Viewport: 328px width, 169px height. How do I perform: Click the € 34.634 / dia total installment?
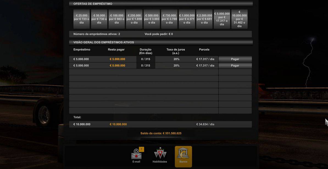click(x=205, y=124)
